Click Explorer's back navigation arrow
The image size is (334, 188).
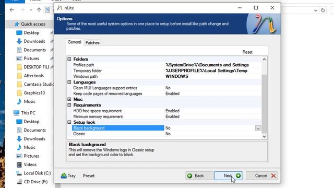(x=12, y=10)
